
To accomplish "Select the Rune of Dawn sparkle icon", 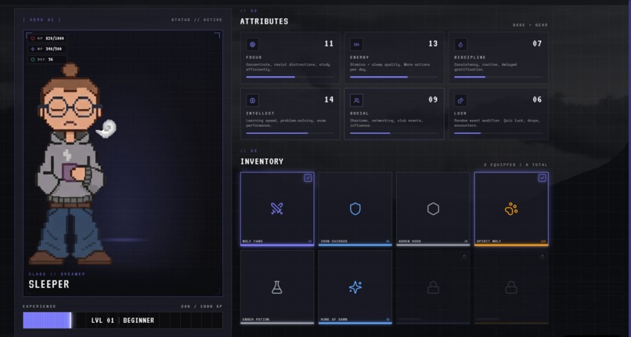I will tap(355, 287).
